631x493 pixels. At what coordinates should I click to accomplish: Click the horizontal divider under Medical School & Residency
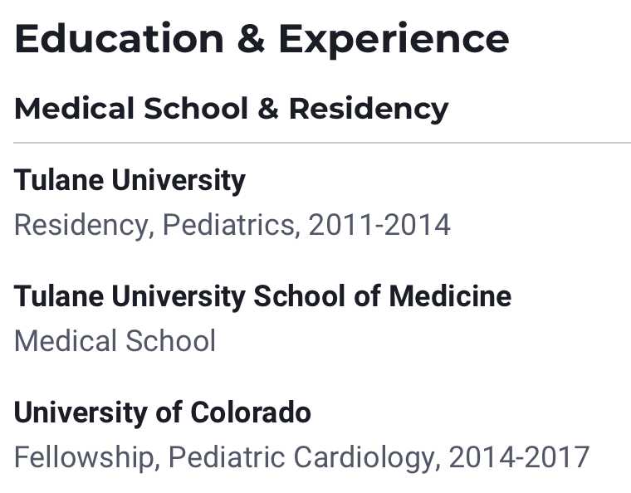(322, 143)
